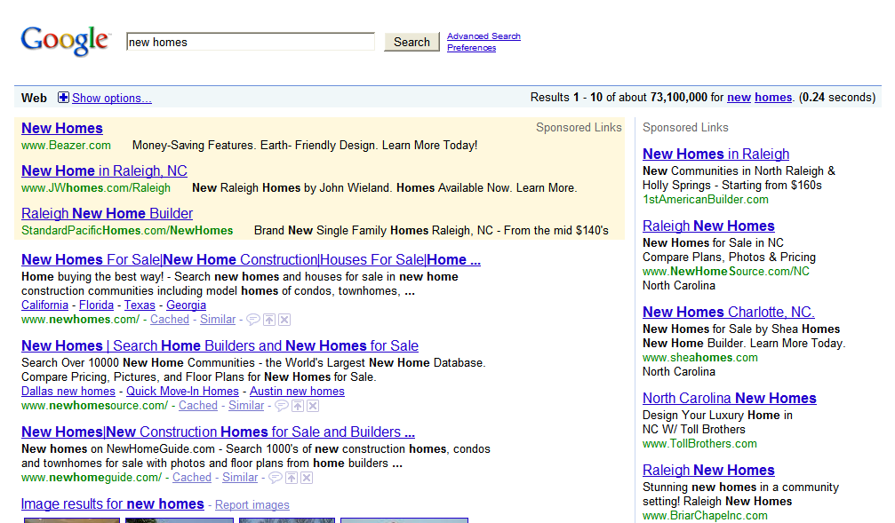Remove the newhomeguide.com result with X icon

(x=307, y=478)
